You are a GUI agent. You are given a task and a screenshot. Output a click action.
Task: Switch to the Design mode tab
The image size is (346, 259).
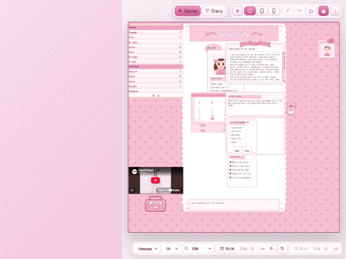pyautogui.click(x=188, y=11)
